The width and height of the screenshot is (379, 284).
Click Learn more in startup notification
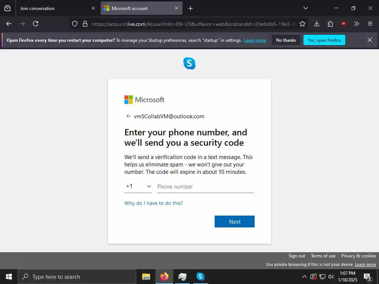[x=255, y=40]
